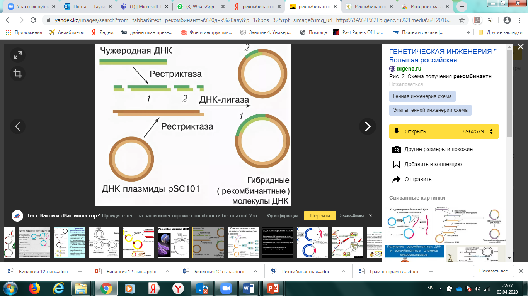Select the Рекомбинантная ДНК chromosome thumbnail
The image size is (528, 296).
click(x=173, y=242)
